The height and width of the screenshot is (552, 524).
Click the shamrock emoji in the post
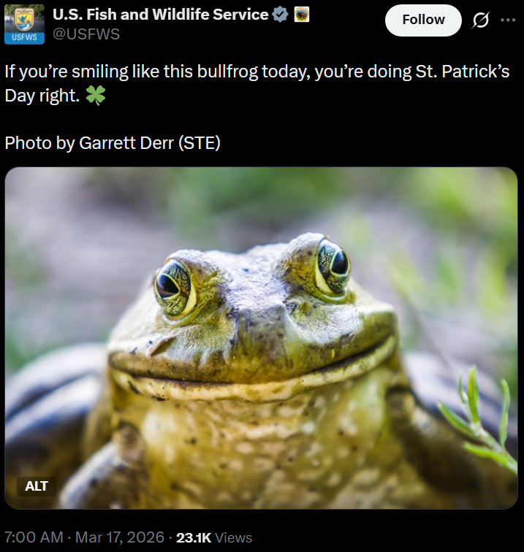(x=95, y=96)
